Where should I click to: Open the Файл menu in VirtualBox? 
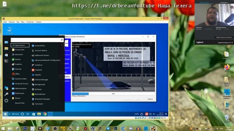tap(5, 22)
